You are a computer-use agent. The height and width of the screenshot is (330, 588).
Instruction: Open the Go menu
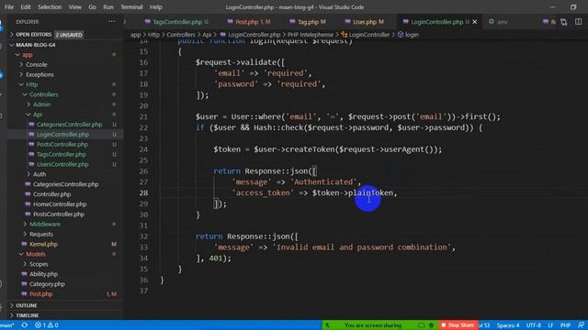(x=92, y=7)
